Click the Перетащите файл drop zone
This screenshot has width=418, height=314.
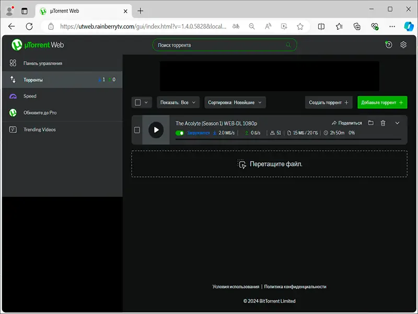point(269,164)
